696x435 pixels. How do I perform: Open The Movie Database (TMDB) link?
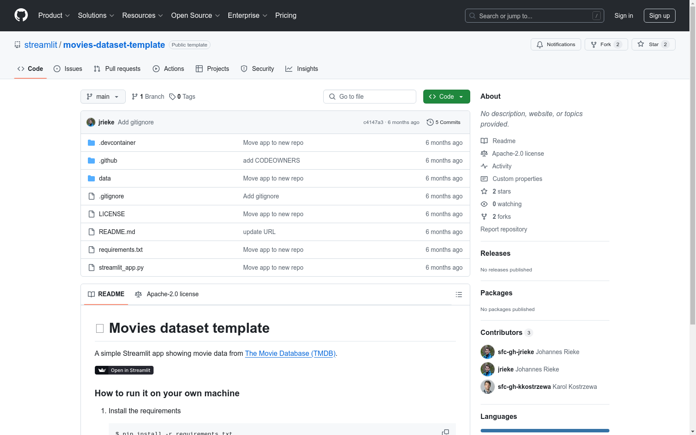290,354
